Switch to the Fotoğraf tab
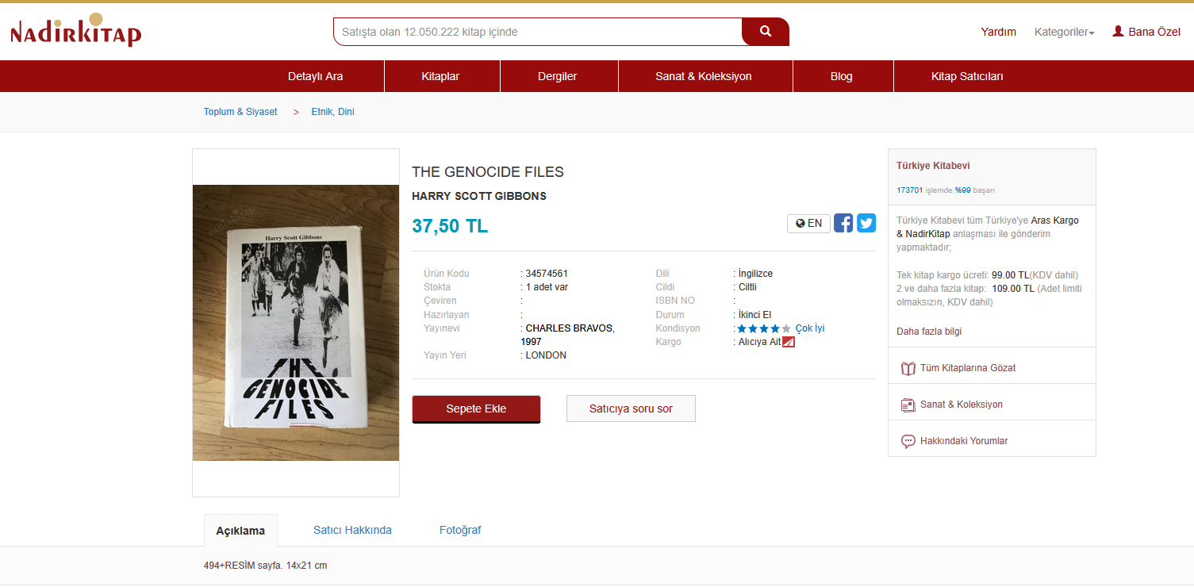Image resolution: width=1194 pixels, height=587 pixels. [x=460, y=530]
